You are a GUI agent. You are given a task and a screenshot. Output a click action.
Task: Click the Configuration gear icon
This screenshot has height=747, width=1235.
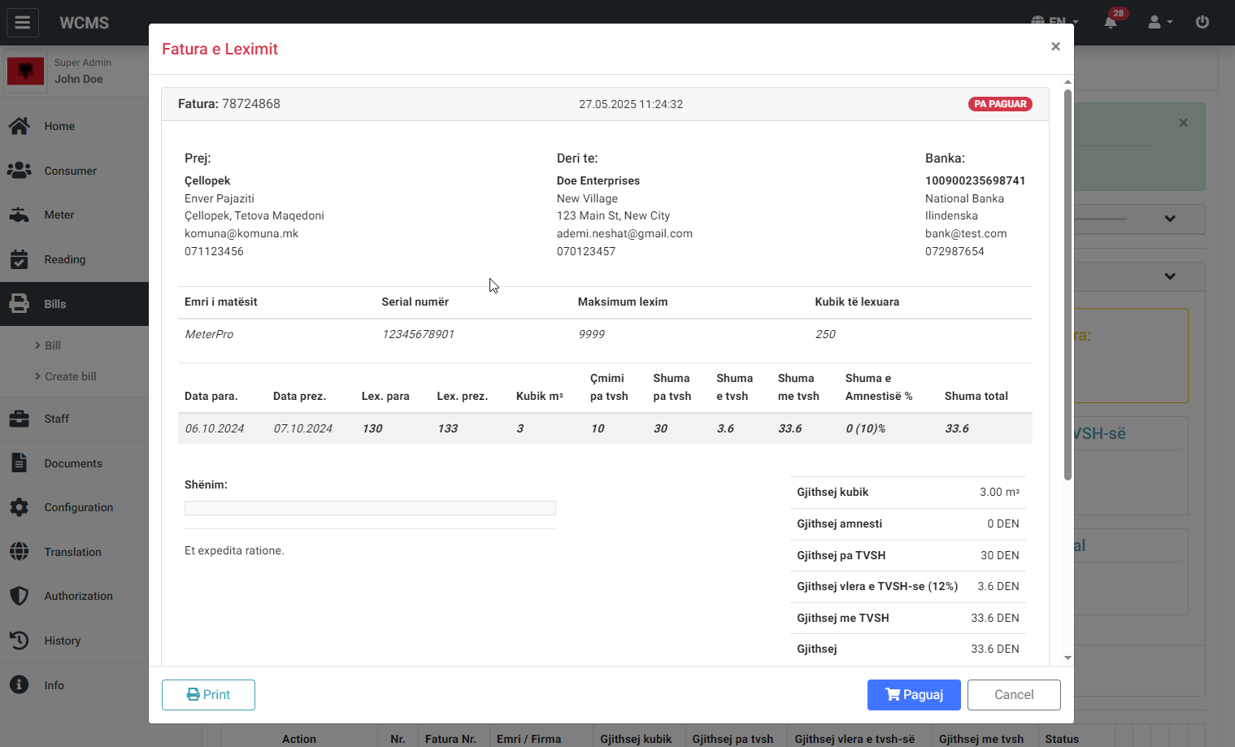20,507
